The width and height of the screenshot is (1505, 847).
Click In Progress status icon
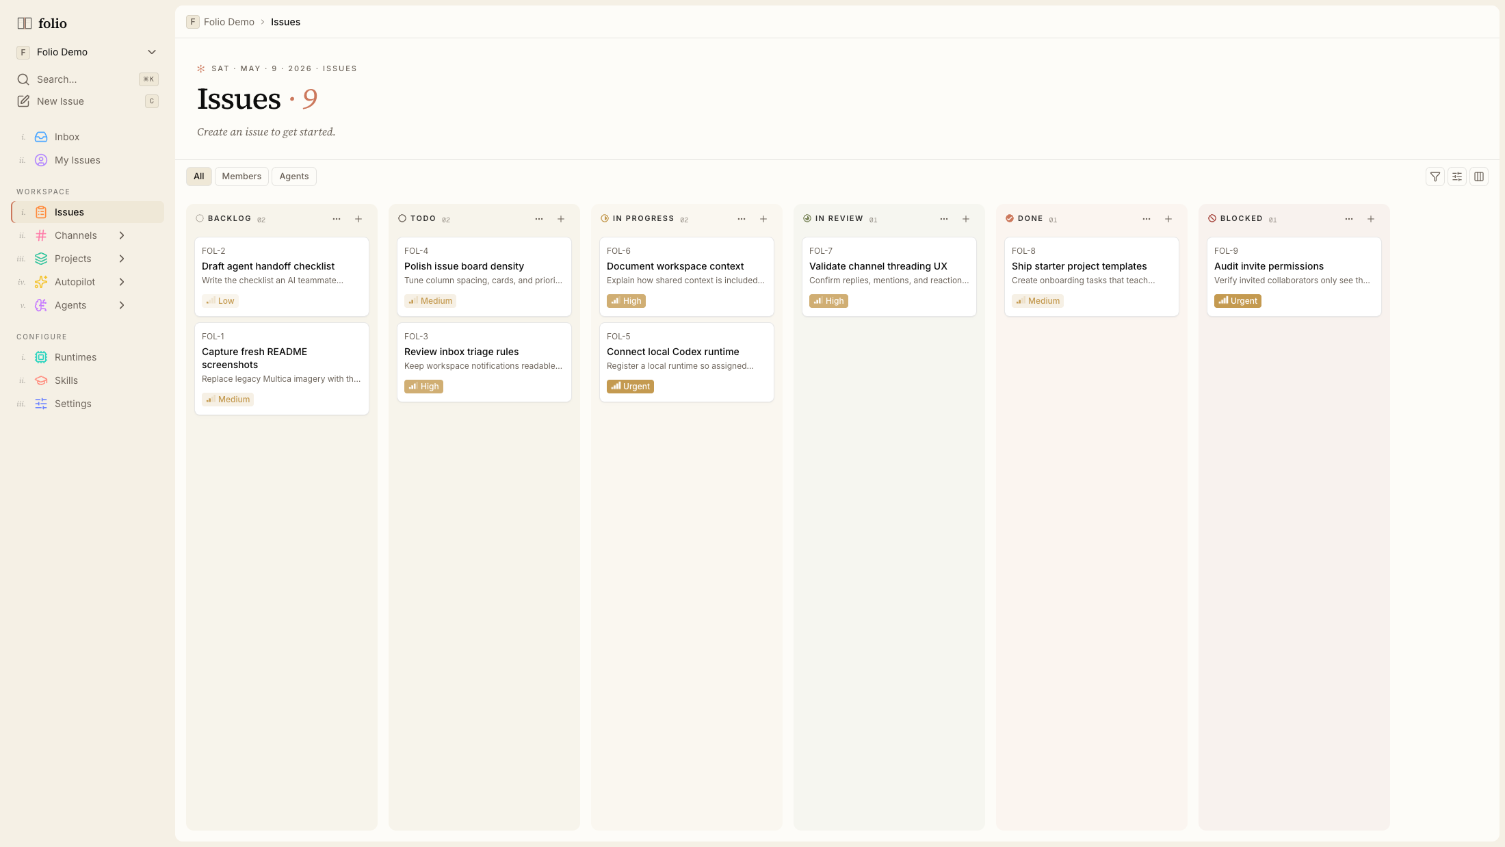click(x=605, y=219)
